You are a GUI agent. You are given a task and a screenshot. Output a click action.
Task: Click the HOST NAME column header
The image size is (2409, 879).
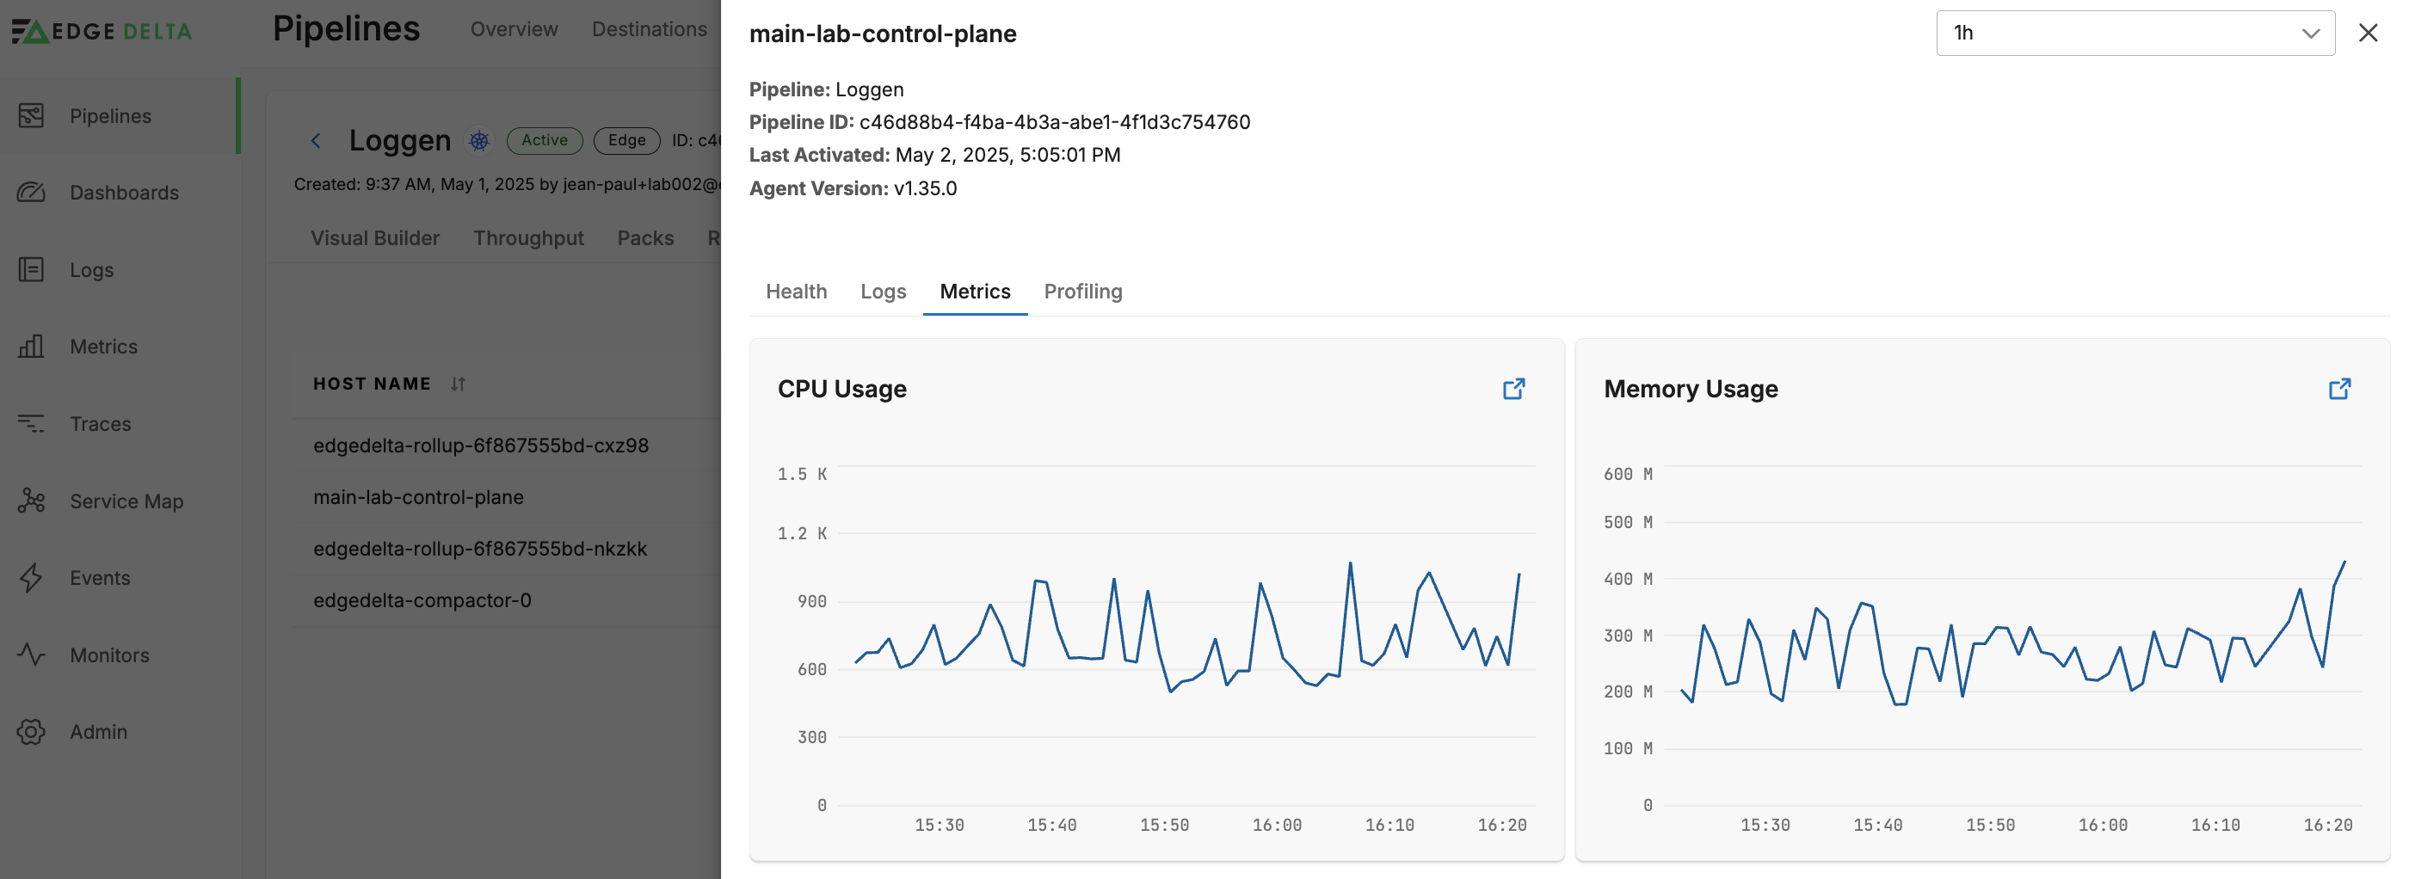372,384
